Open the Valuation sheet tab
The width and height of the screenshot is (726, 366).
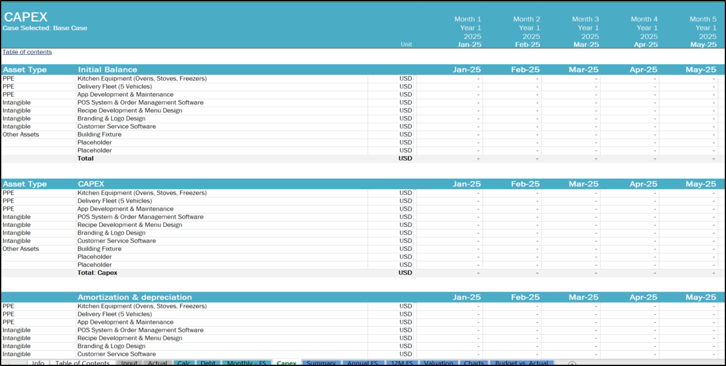coord(438,363)
